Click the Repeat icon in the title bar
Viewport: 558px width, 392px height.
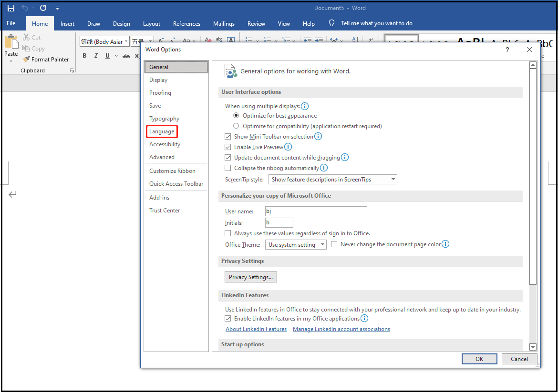(x=43, y=8)
